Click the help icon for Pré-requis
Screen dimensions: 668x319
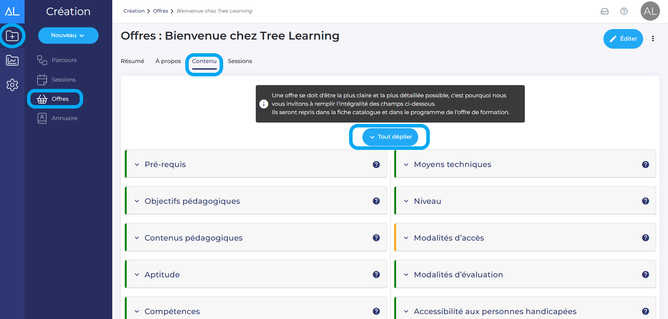coord(376,165)
